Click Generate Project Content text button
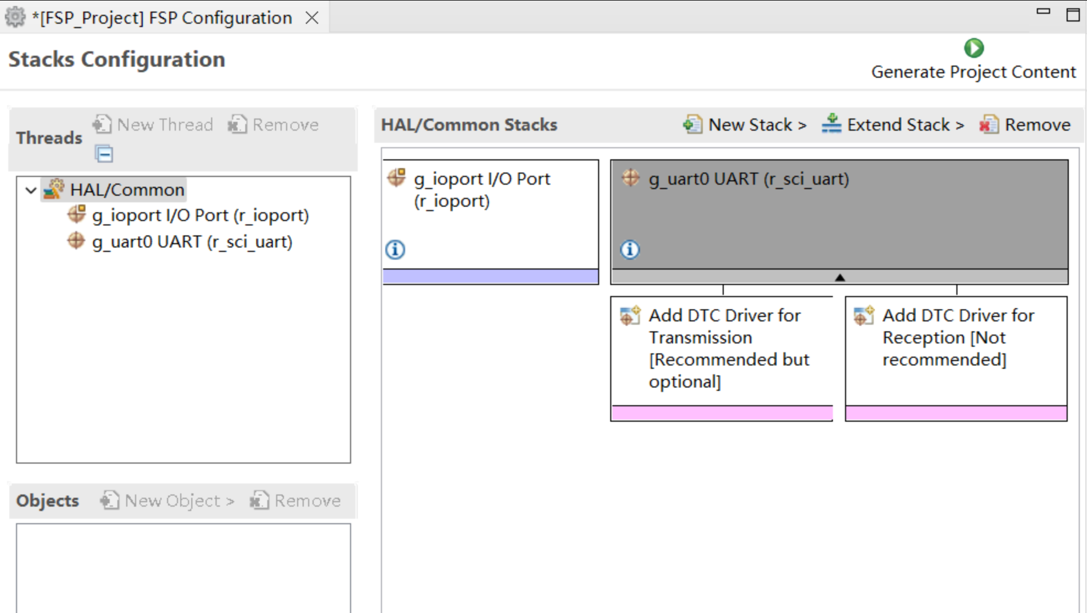1087x613 pixels. tap(973, 72)
